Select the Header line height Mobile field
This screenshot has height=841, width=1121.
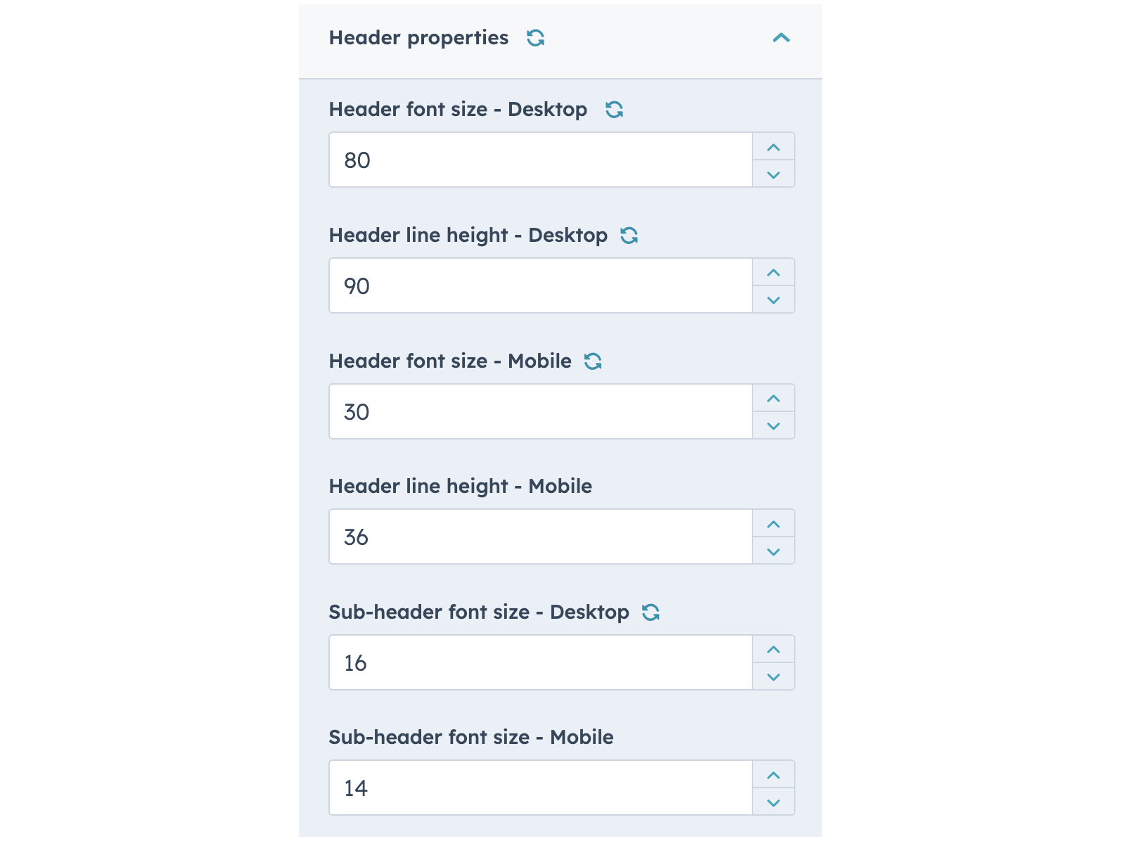click(540, 537)
